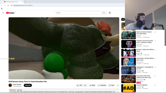Viewport: 166px width, 93px height.
Task: Open the Relax Jazz Cafe channel link
Action: point(140,80)
